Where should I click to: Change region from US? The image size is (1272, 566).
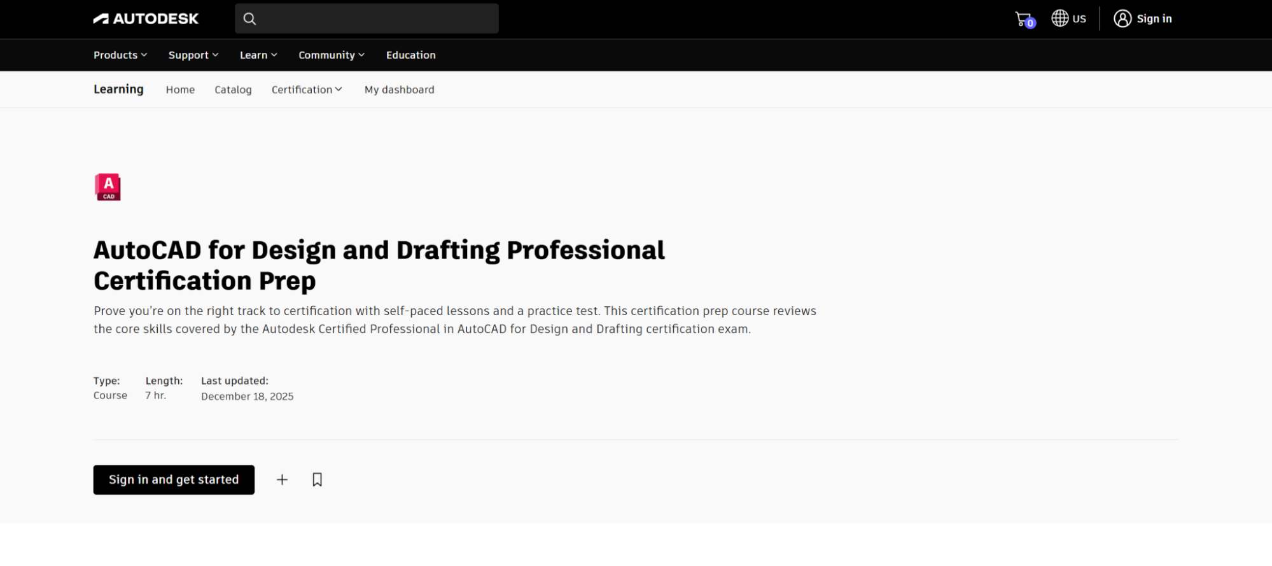click(1079, 19)
